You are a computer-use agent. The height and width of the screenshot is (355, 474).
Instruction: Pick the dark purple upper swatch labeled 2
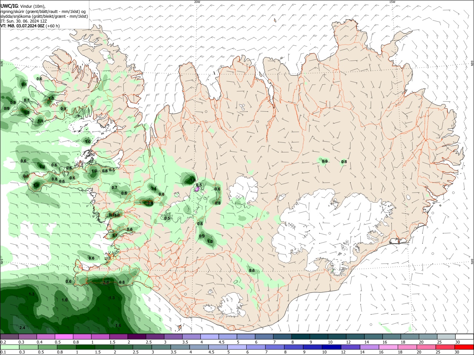pyautogui.click(x=136, y=337)
